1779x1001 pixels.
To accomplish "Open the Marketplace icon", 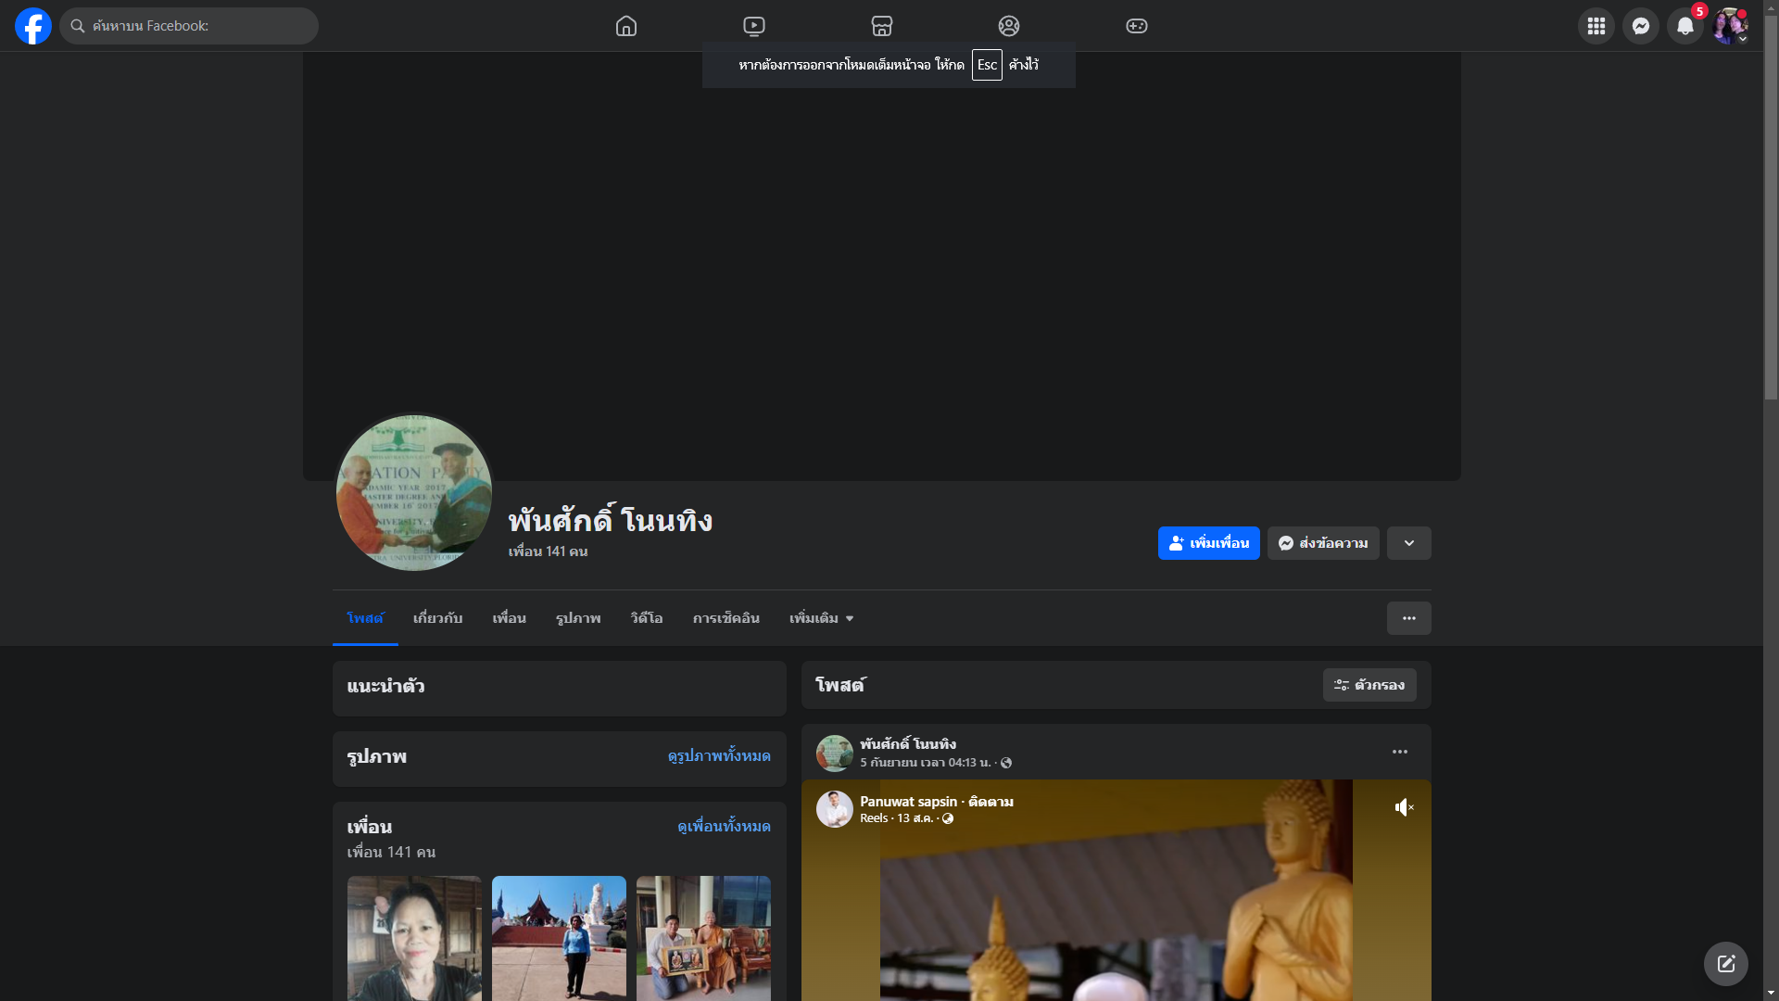I will pyautogui.click(x=882, y=26).
